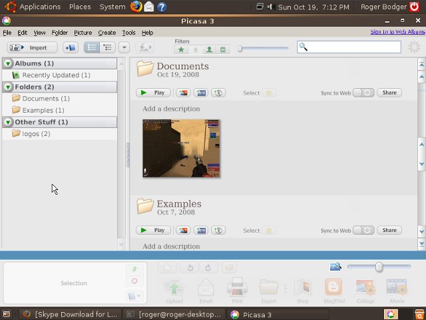Open the Folder menu
The width and height of the screenshot is (426, 320).
(x=59, y=33)
